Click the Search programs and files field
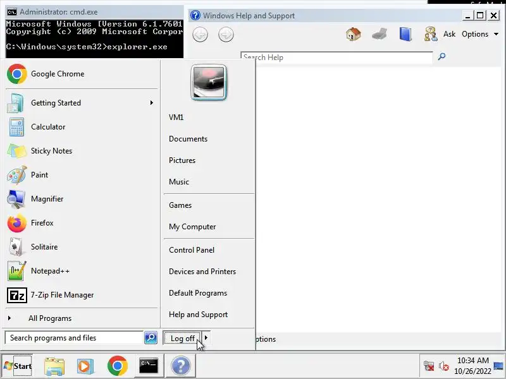The height and width of the screenshot is (379, 506). [74, 338]
